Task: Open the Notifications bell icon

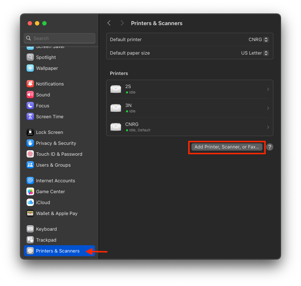Action: [x=30, y=84]
